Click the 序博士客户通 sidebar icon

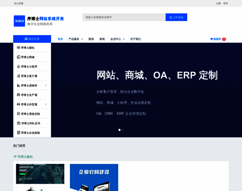(x=18, y=76)
